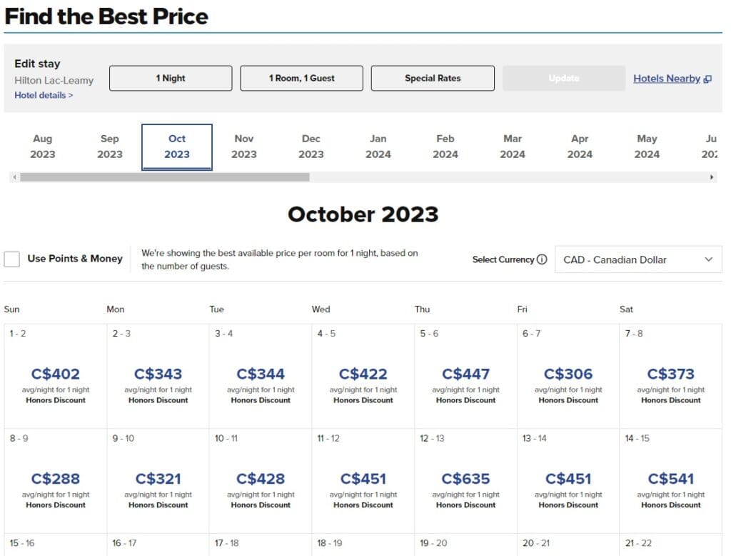
Task: Open the Special Rates options
Action: [433, 79]
